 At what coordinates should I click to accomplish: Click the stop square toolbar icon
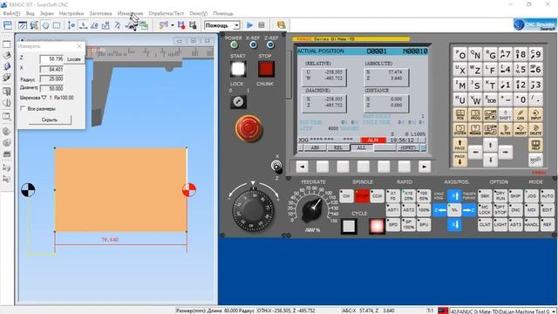262,25
